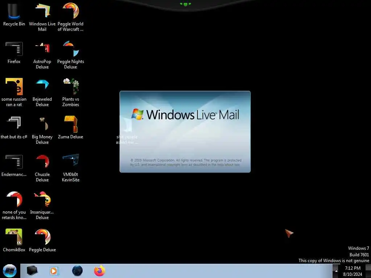Select Peggle Deluxe desktop icon
The width and height of the screenshot is (371, 278).
pos(42,240)
